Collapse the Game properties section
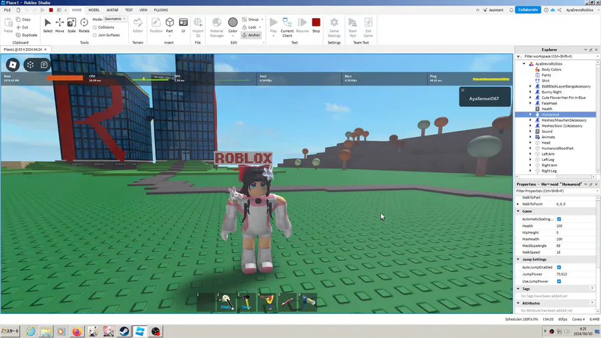This screenshot has width=601, height=338. [x=518, y=211]
